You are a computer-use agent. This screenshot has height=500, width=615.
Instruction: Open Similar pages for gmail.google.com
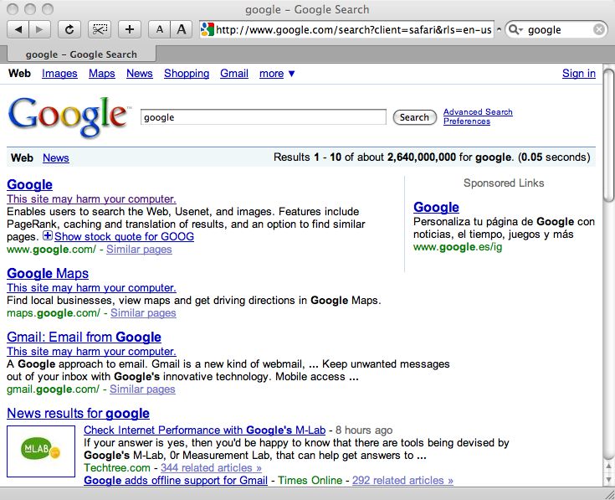[x=142, y=389]
